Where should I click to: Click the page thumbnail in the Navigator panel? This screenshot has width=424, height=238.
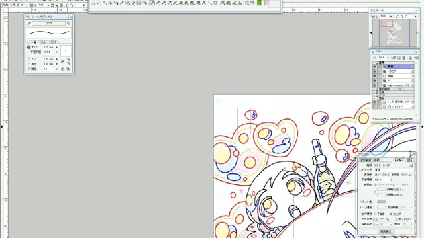(x=394, y=32)
